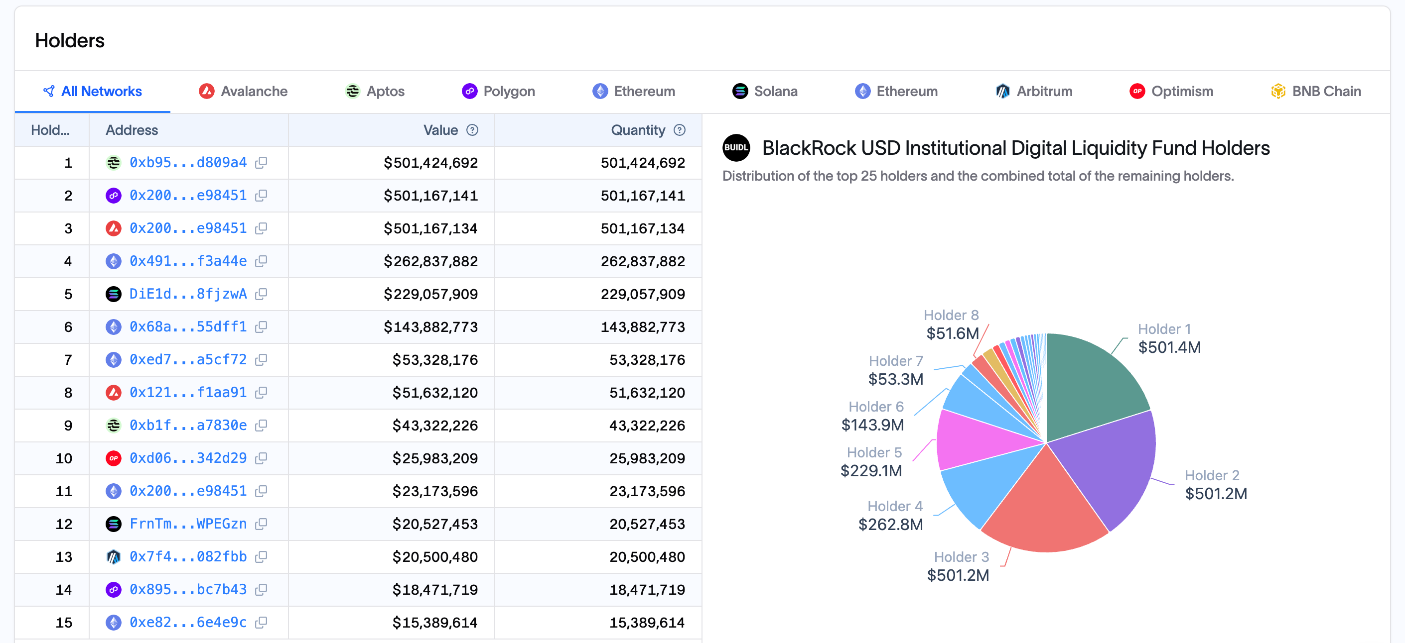The height and width of the screenshot is (643, 1405).
Task: Copy FrnTm...WPEGzn address to clipboard
Action: [x=261, y=524]
